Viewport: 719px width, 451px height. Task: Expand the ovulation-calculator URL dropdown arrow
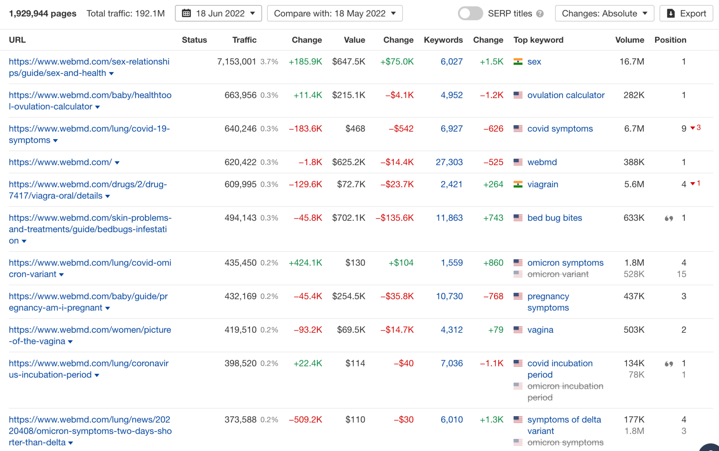point(98,107)
